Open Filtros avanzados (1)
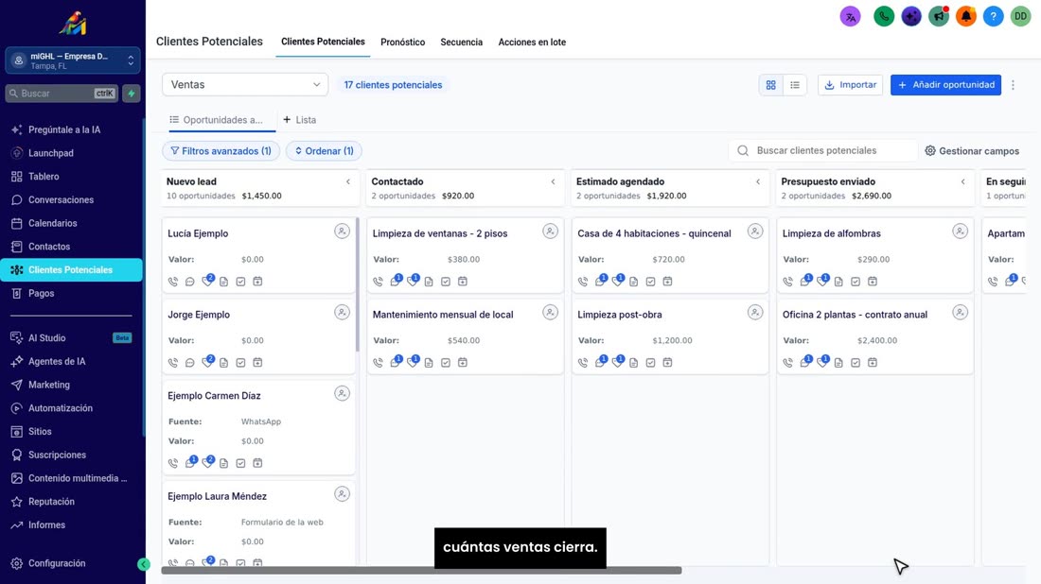 (x=221, y=151)
